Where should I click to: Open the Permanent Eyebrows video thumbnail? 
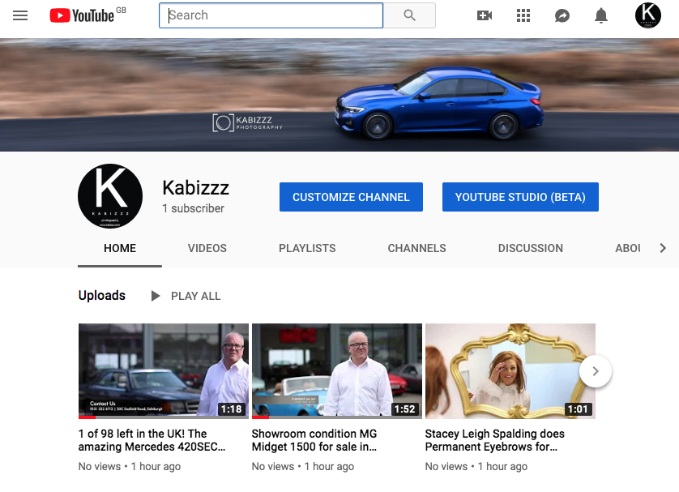tap(510, 371)
